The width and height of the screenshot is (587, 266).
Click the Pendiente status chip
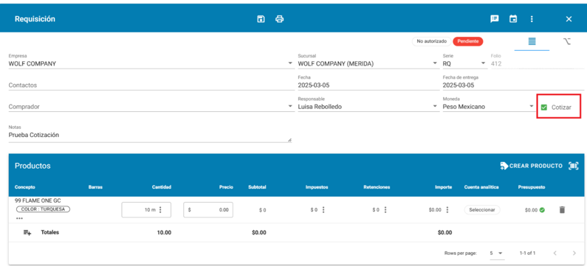[x=468, y=41]
